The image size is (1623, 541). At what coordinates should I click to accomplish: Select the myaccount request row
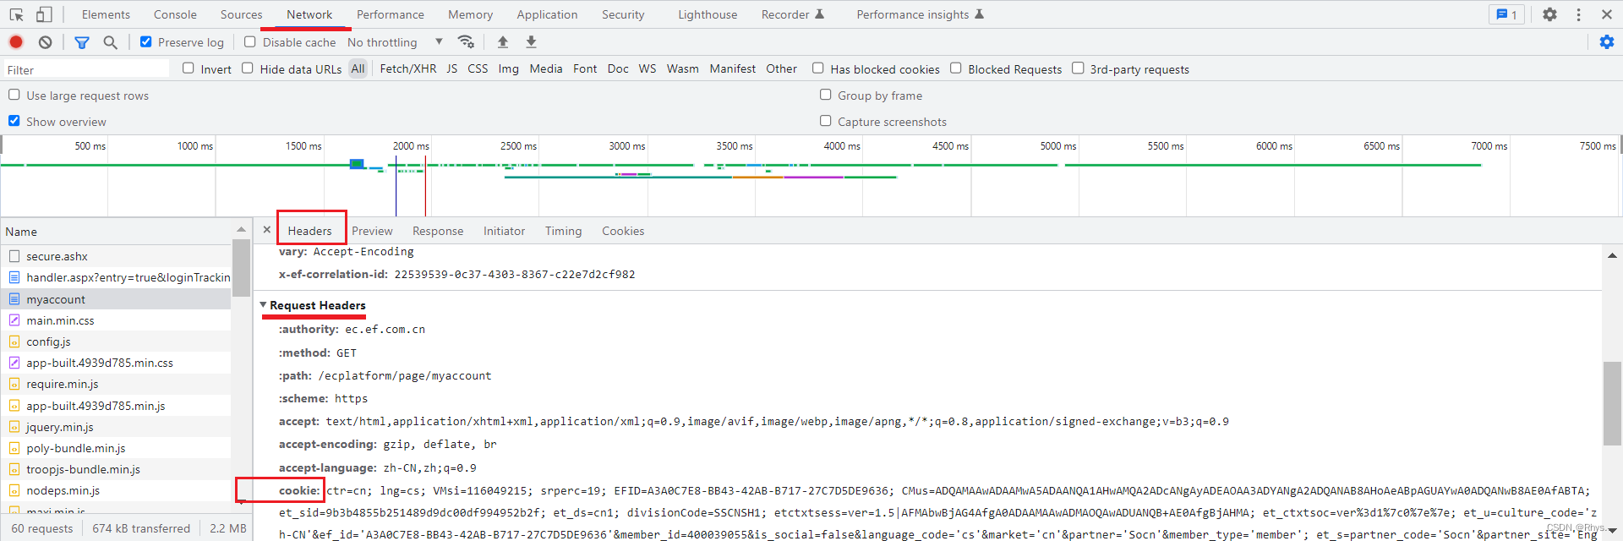tap(116, 299)
